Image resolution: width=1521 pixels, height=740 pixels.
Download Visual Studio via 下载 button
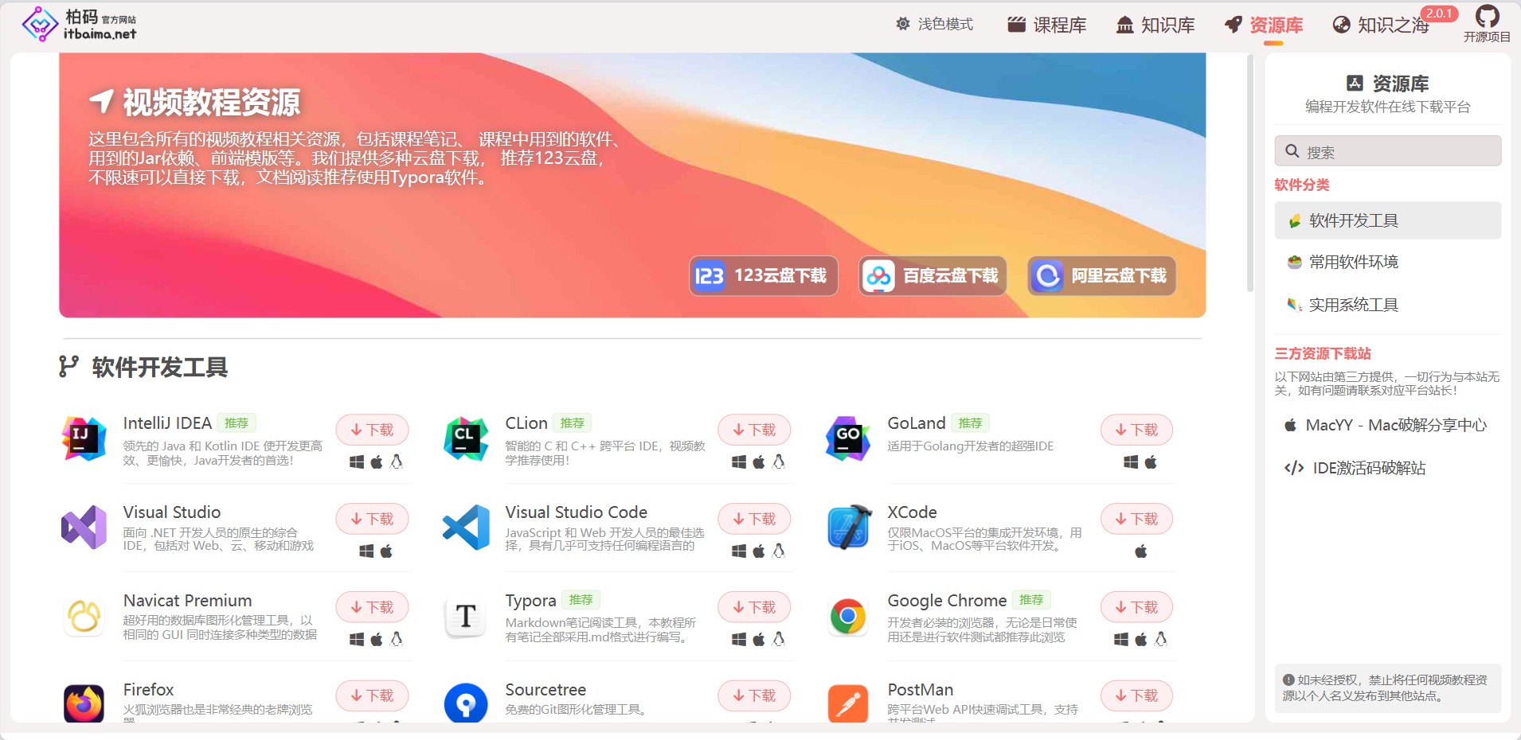tap(372, 519)
